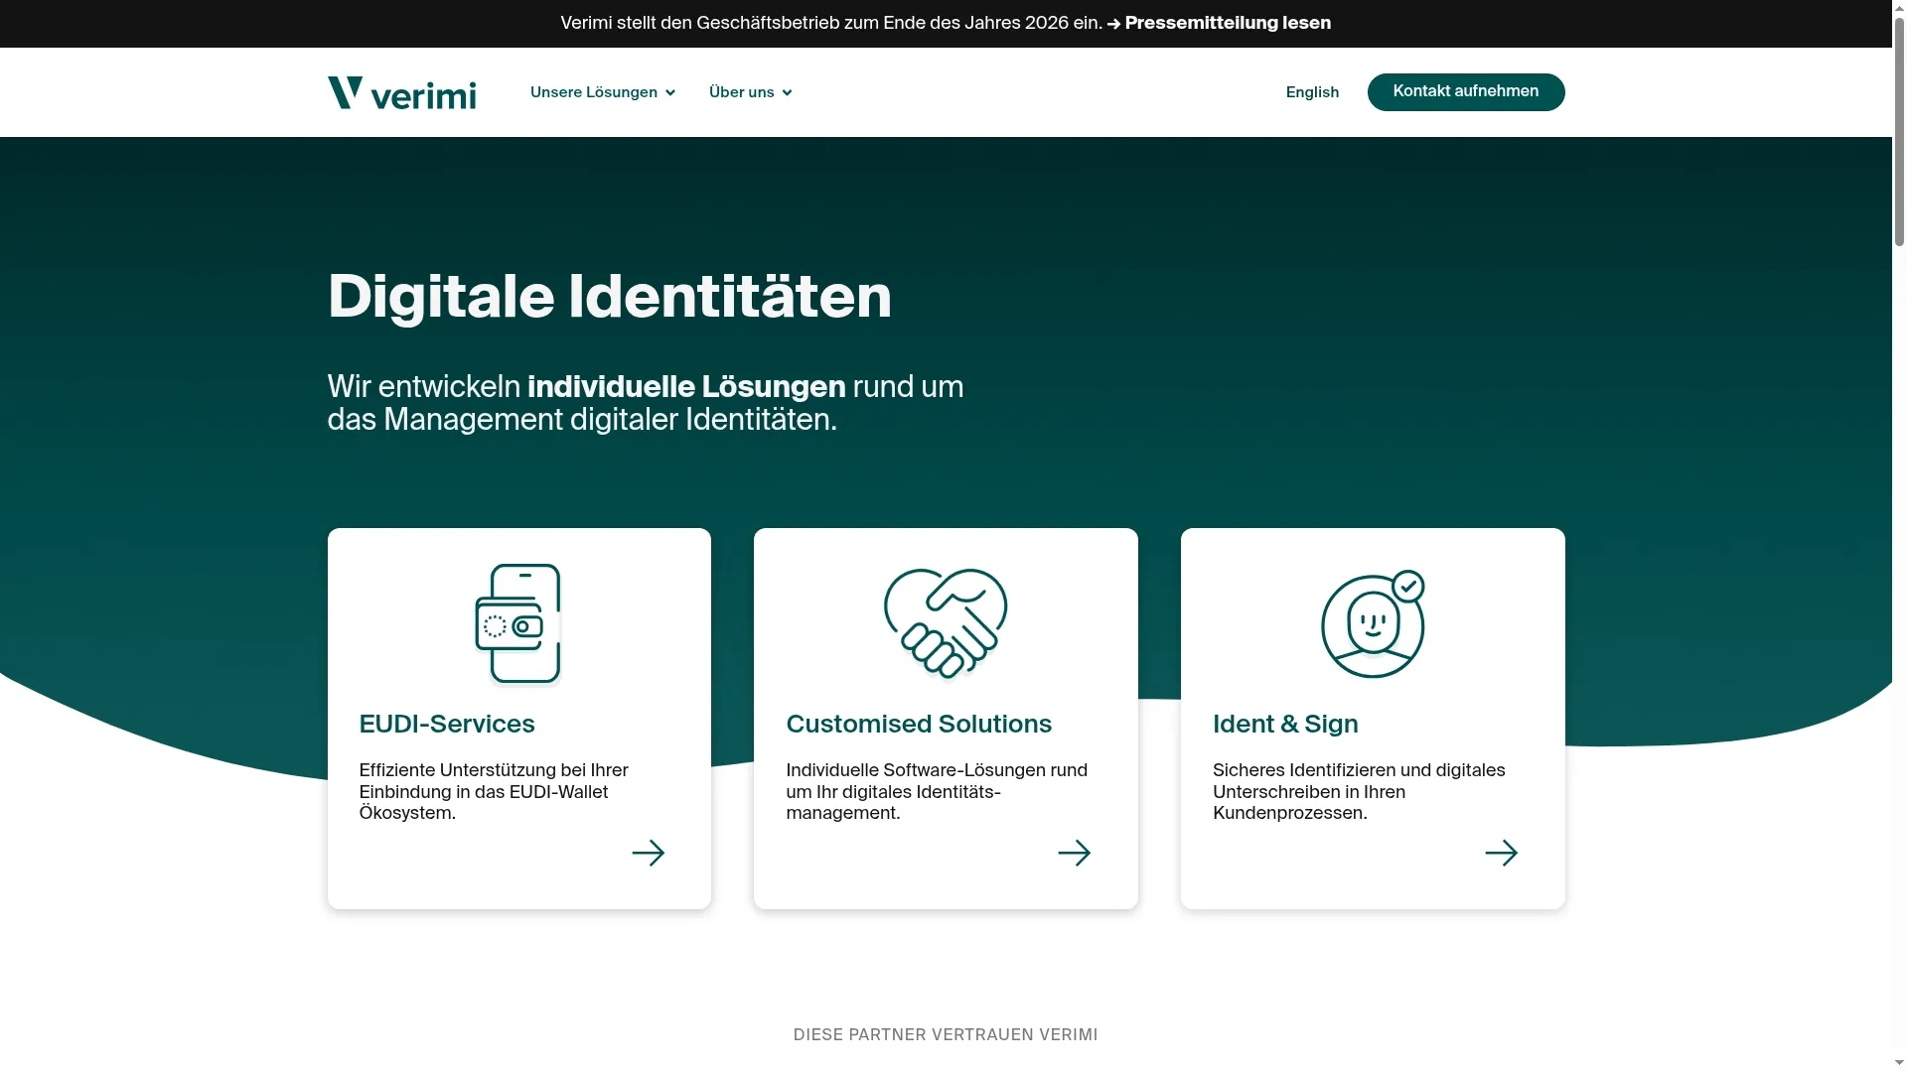Image resolution: width=1907 pixels, height=1072 pixels.
Task: Follow the arrow in the Customised Solutions card
Action: 1075,853
